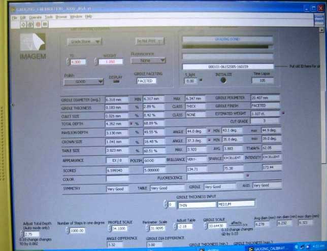Open the Edit menu

point(23,18)
